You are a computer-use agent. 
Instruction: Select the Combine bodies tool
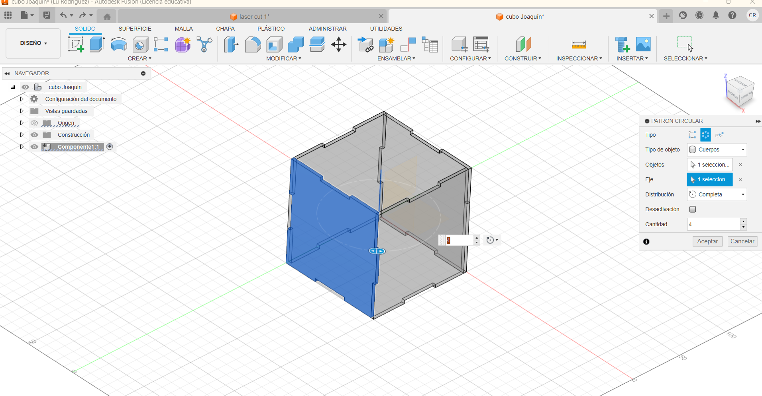point(296,44)
